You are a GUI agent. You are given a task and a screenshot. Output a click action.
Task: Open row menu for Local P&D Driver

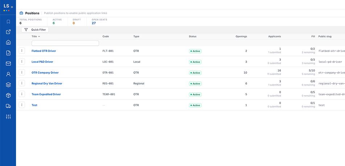(22, 62)
